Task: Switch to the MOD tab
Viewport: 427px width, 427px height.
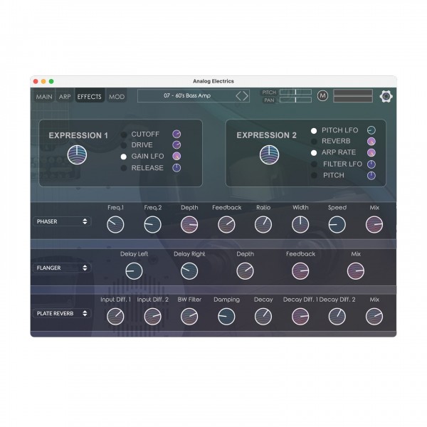Action: click(117, 97)
